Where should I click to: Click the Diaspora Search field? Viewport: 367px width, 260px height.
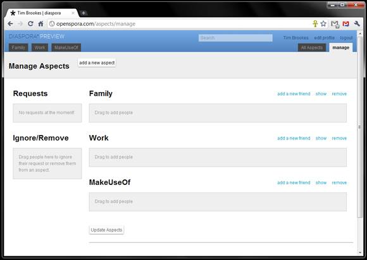pyautogui.click(x=235, y=38)
